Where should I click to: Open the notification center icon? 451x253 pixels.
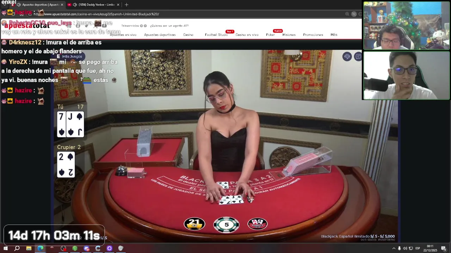[x=444, y=249]
